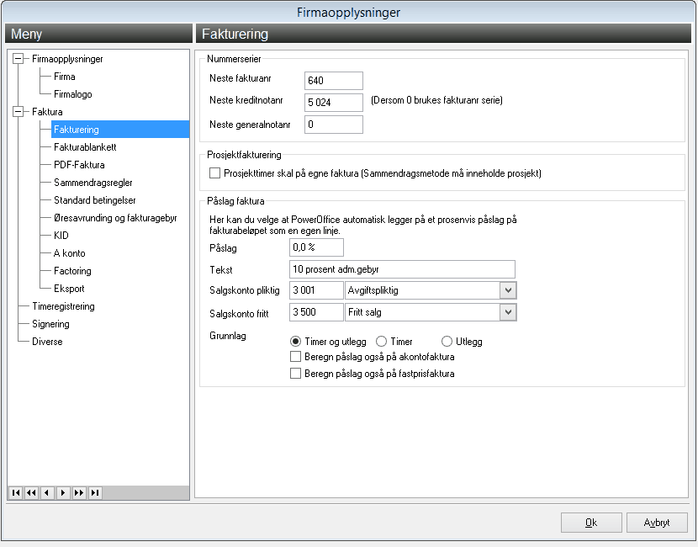Jump to last record navigation arrow
Image resolution: width=698 pixels, height=547 pixels.
click(x=95, y=492)
